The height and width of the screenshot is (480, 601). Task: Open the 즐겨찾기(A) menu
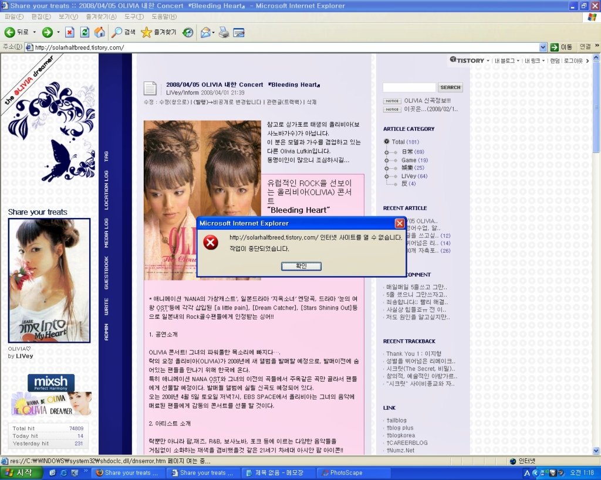pos(101,17)
